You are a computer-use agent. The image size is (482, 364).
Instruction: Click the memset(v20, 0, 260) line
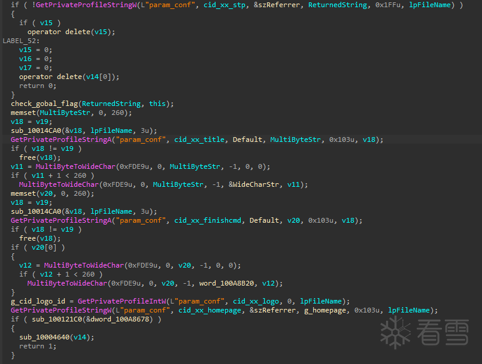point(53,194)
